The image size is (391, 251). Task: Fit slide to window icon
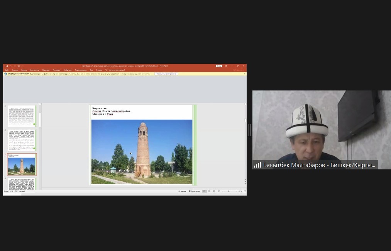[x=244, y=191]
